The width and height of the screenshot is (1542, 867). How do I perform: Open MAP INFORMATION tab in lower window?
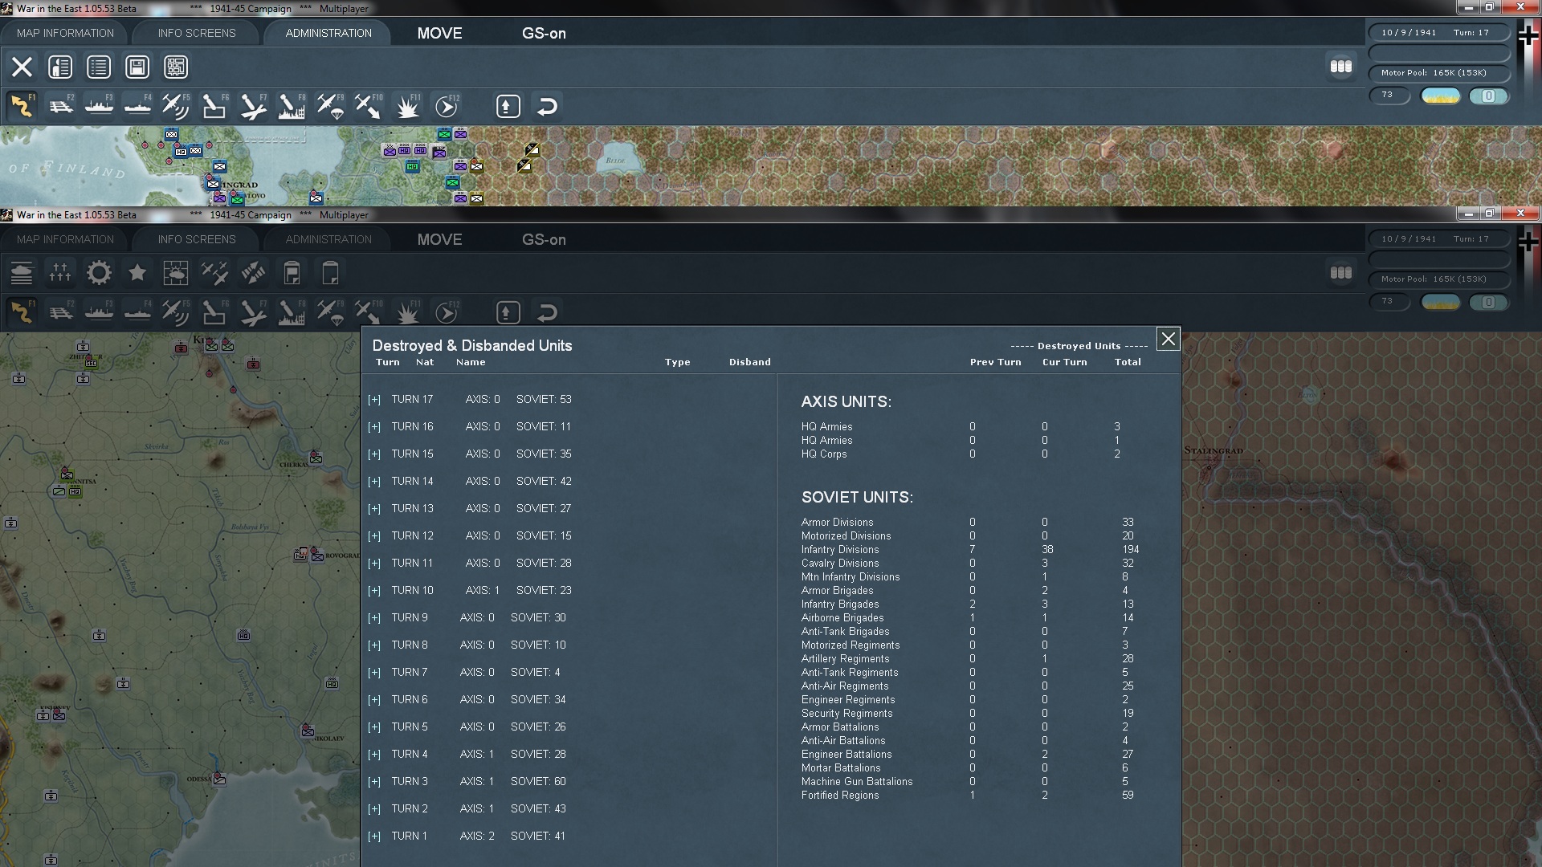click(65, 239)
